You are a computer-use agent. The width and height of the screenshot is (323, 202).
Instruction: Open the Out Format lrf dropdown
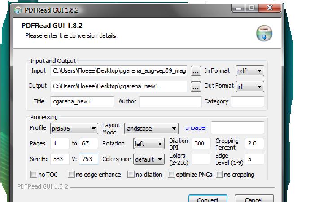coord(250,86)
